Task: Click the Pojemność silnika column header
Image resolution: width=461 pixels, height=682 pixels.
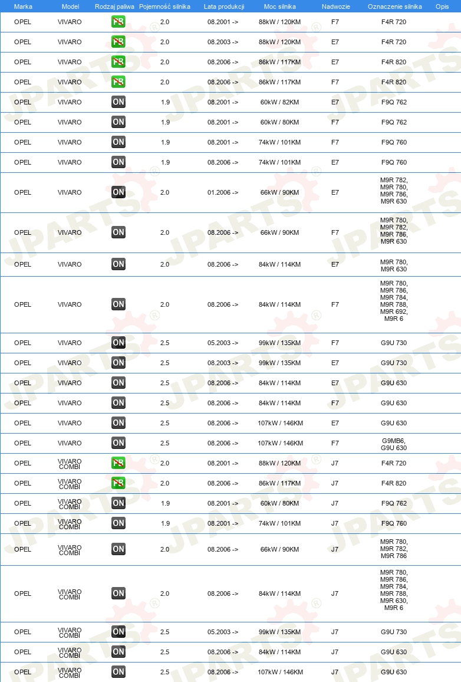Action: [x=164, y=6]
